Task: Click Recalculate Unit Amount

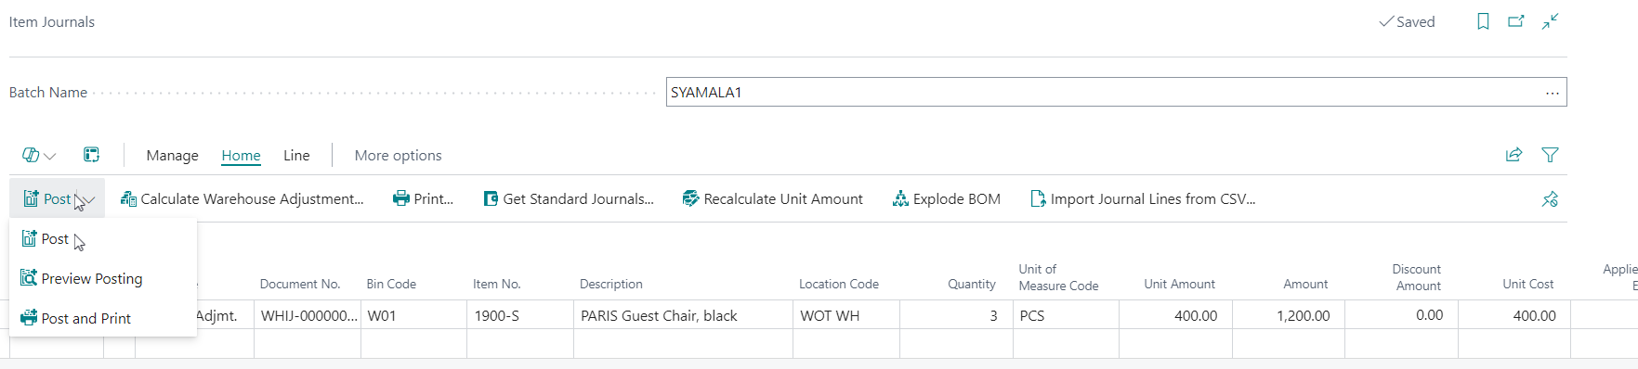Action: [772, 198]
